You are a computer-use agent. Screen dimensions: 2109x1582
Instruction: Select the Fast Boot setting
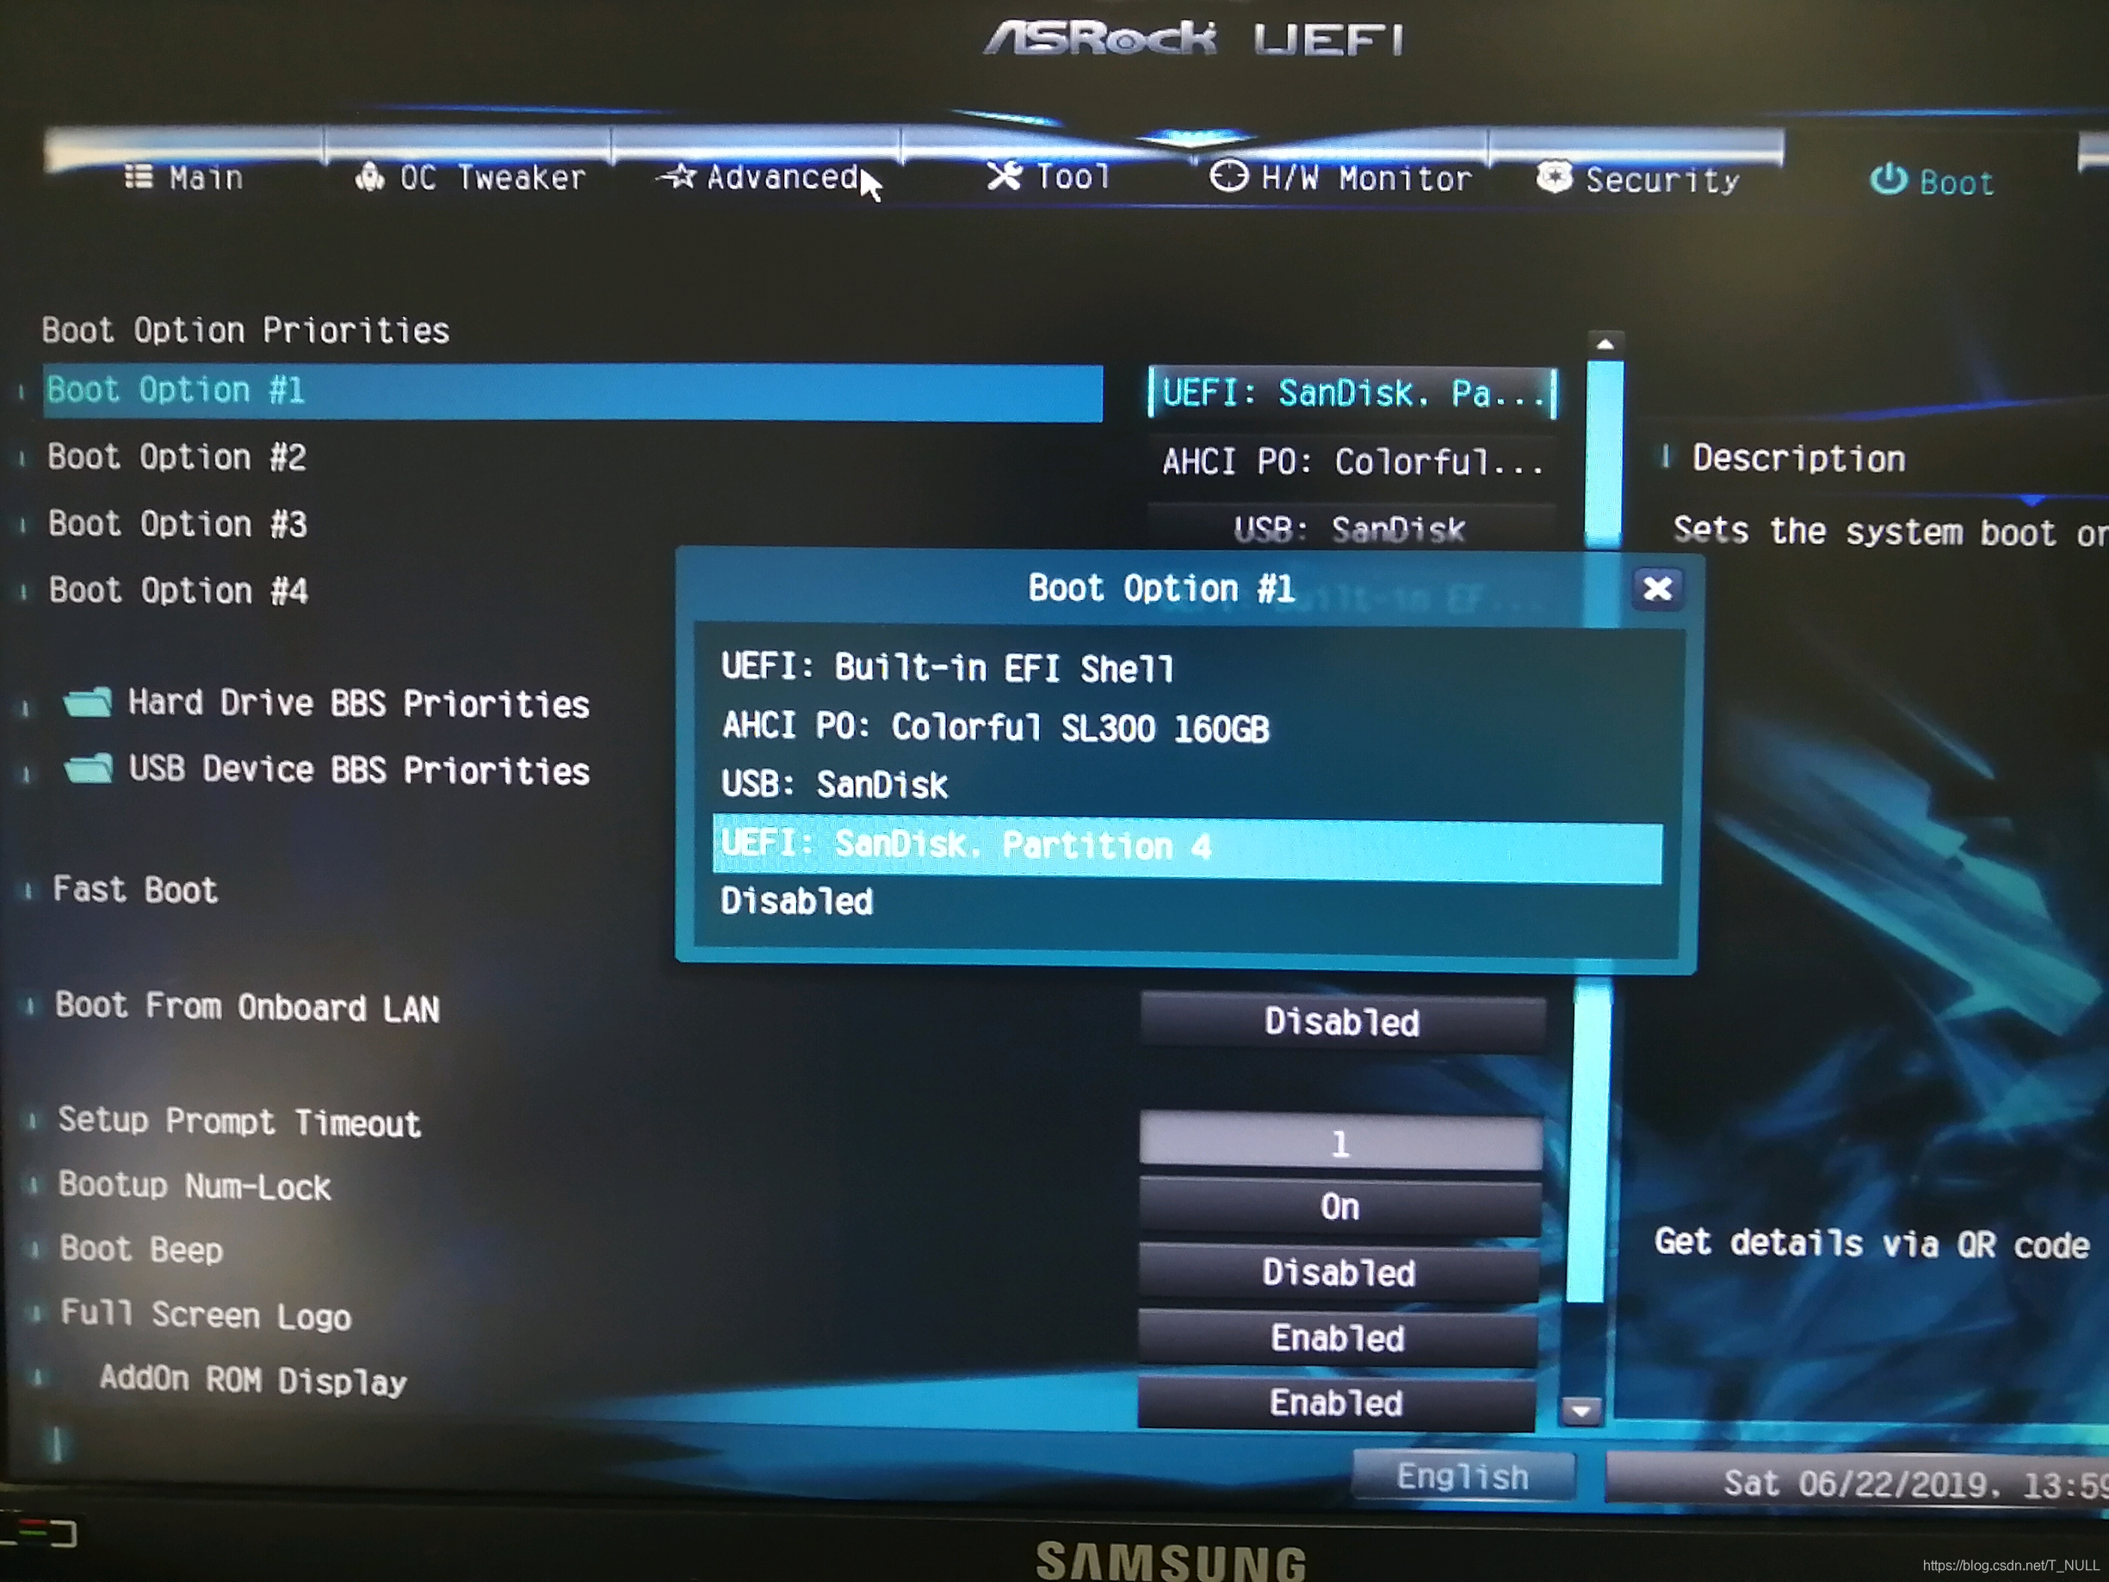coord(134,890)
